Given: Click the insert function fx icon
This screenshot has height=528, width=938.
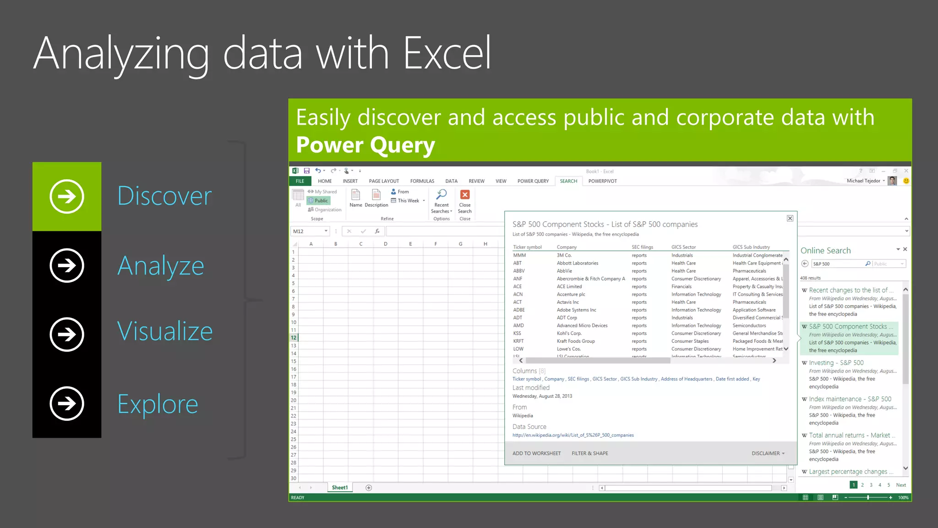Looking at the screenshot, I should (x=377, y=231).
